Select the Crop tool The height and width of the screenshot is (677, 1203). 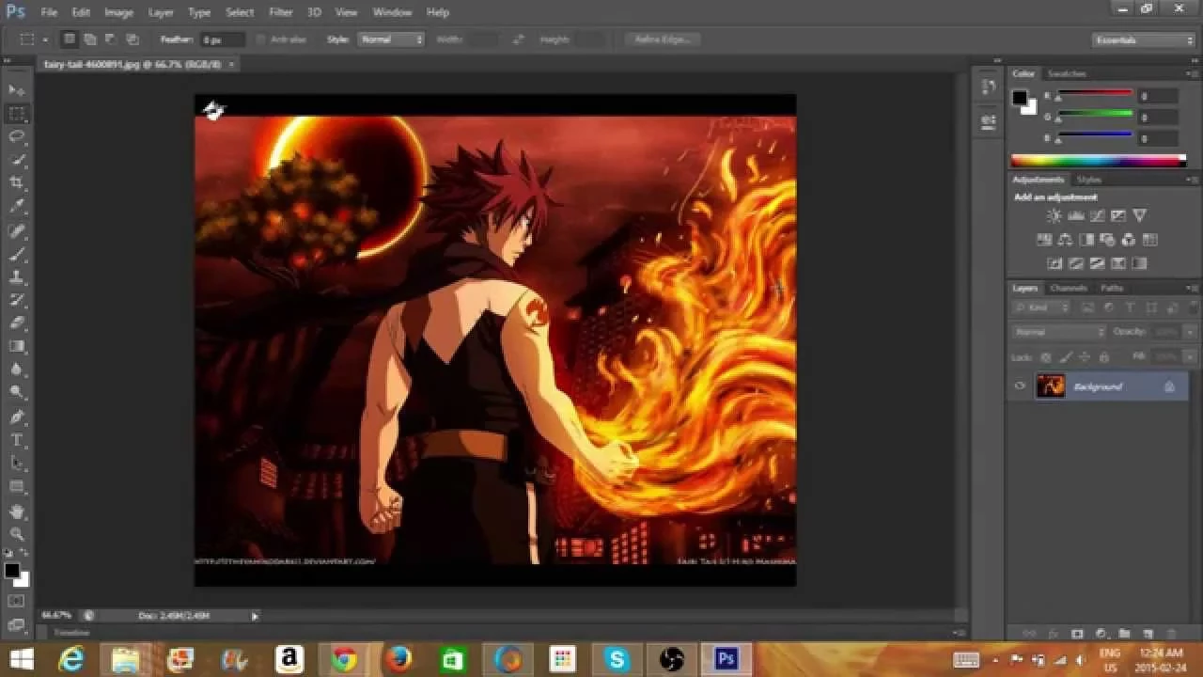click(x=17, y=183)
